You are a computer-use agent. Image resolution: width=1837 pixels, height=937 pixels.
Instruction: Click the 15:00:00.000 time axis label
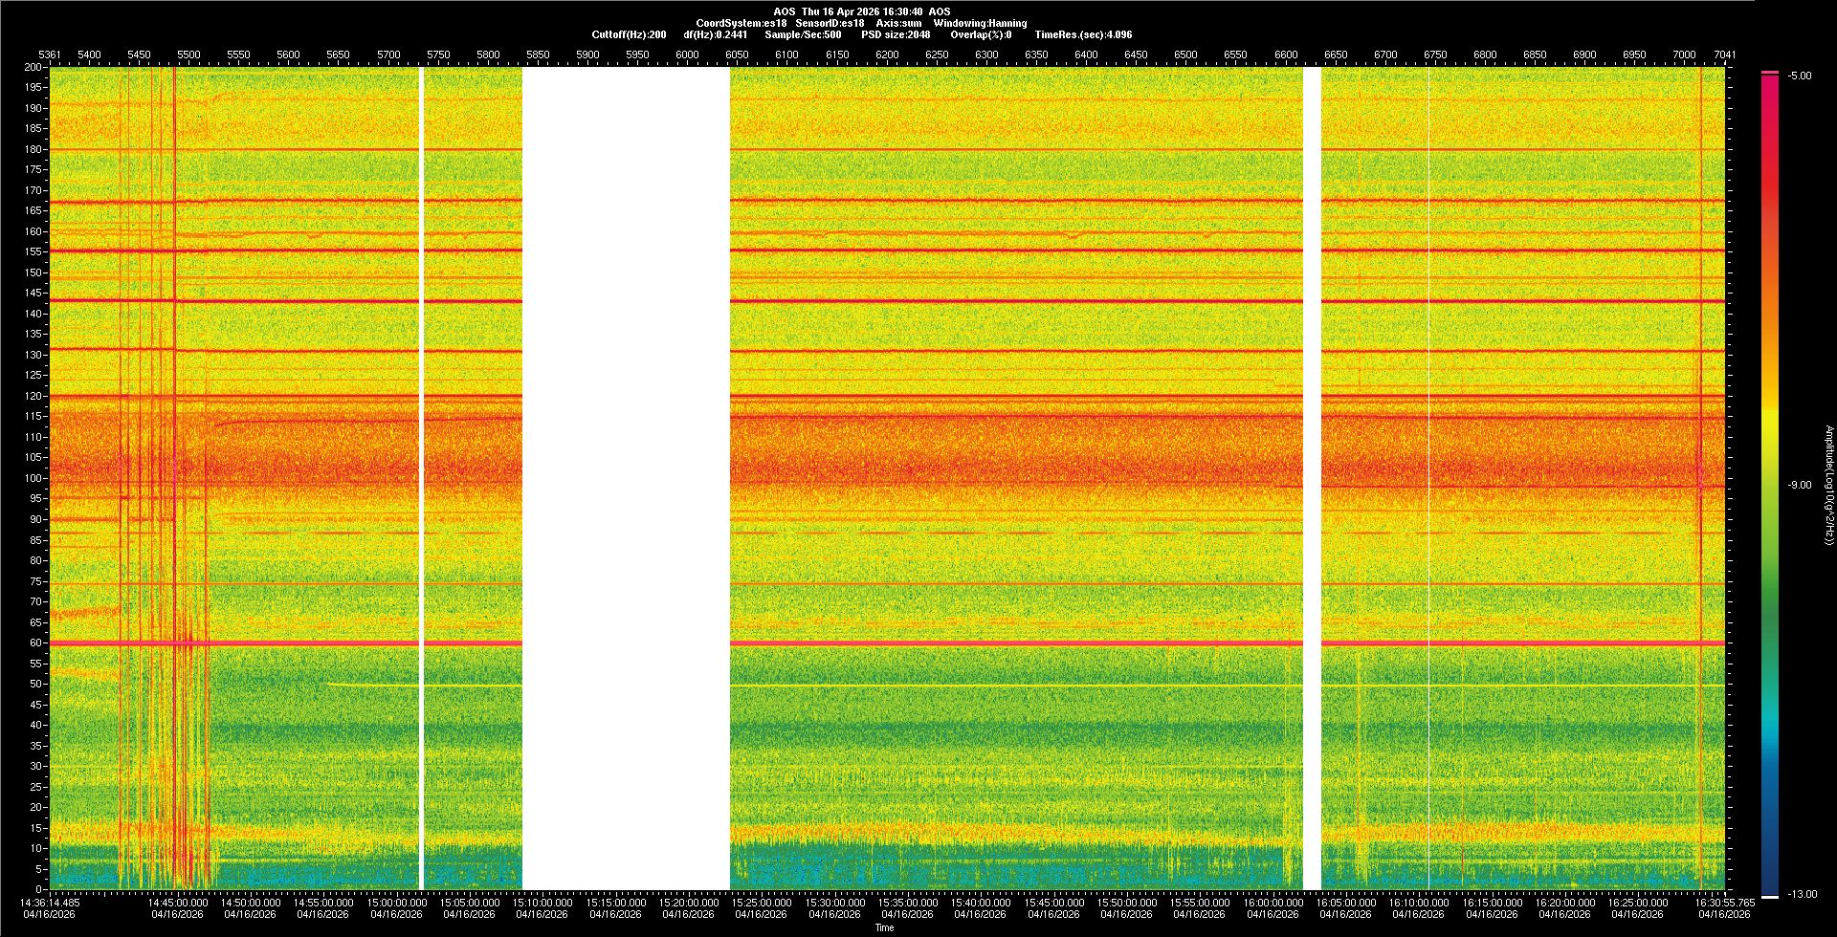point(397,903)
